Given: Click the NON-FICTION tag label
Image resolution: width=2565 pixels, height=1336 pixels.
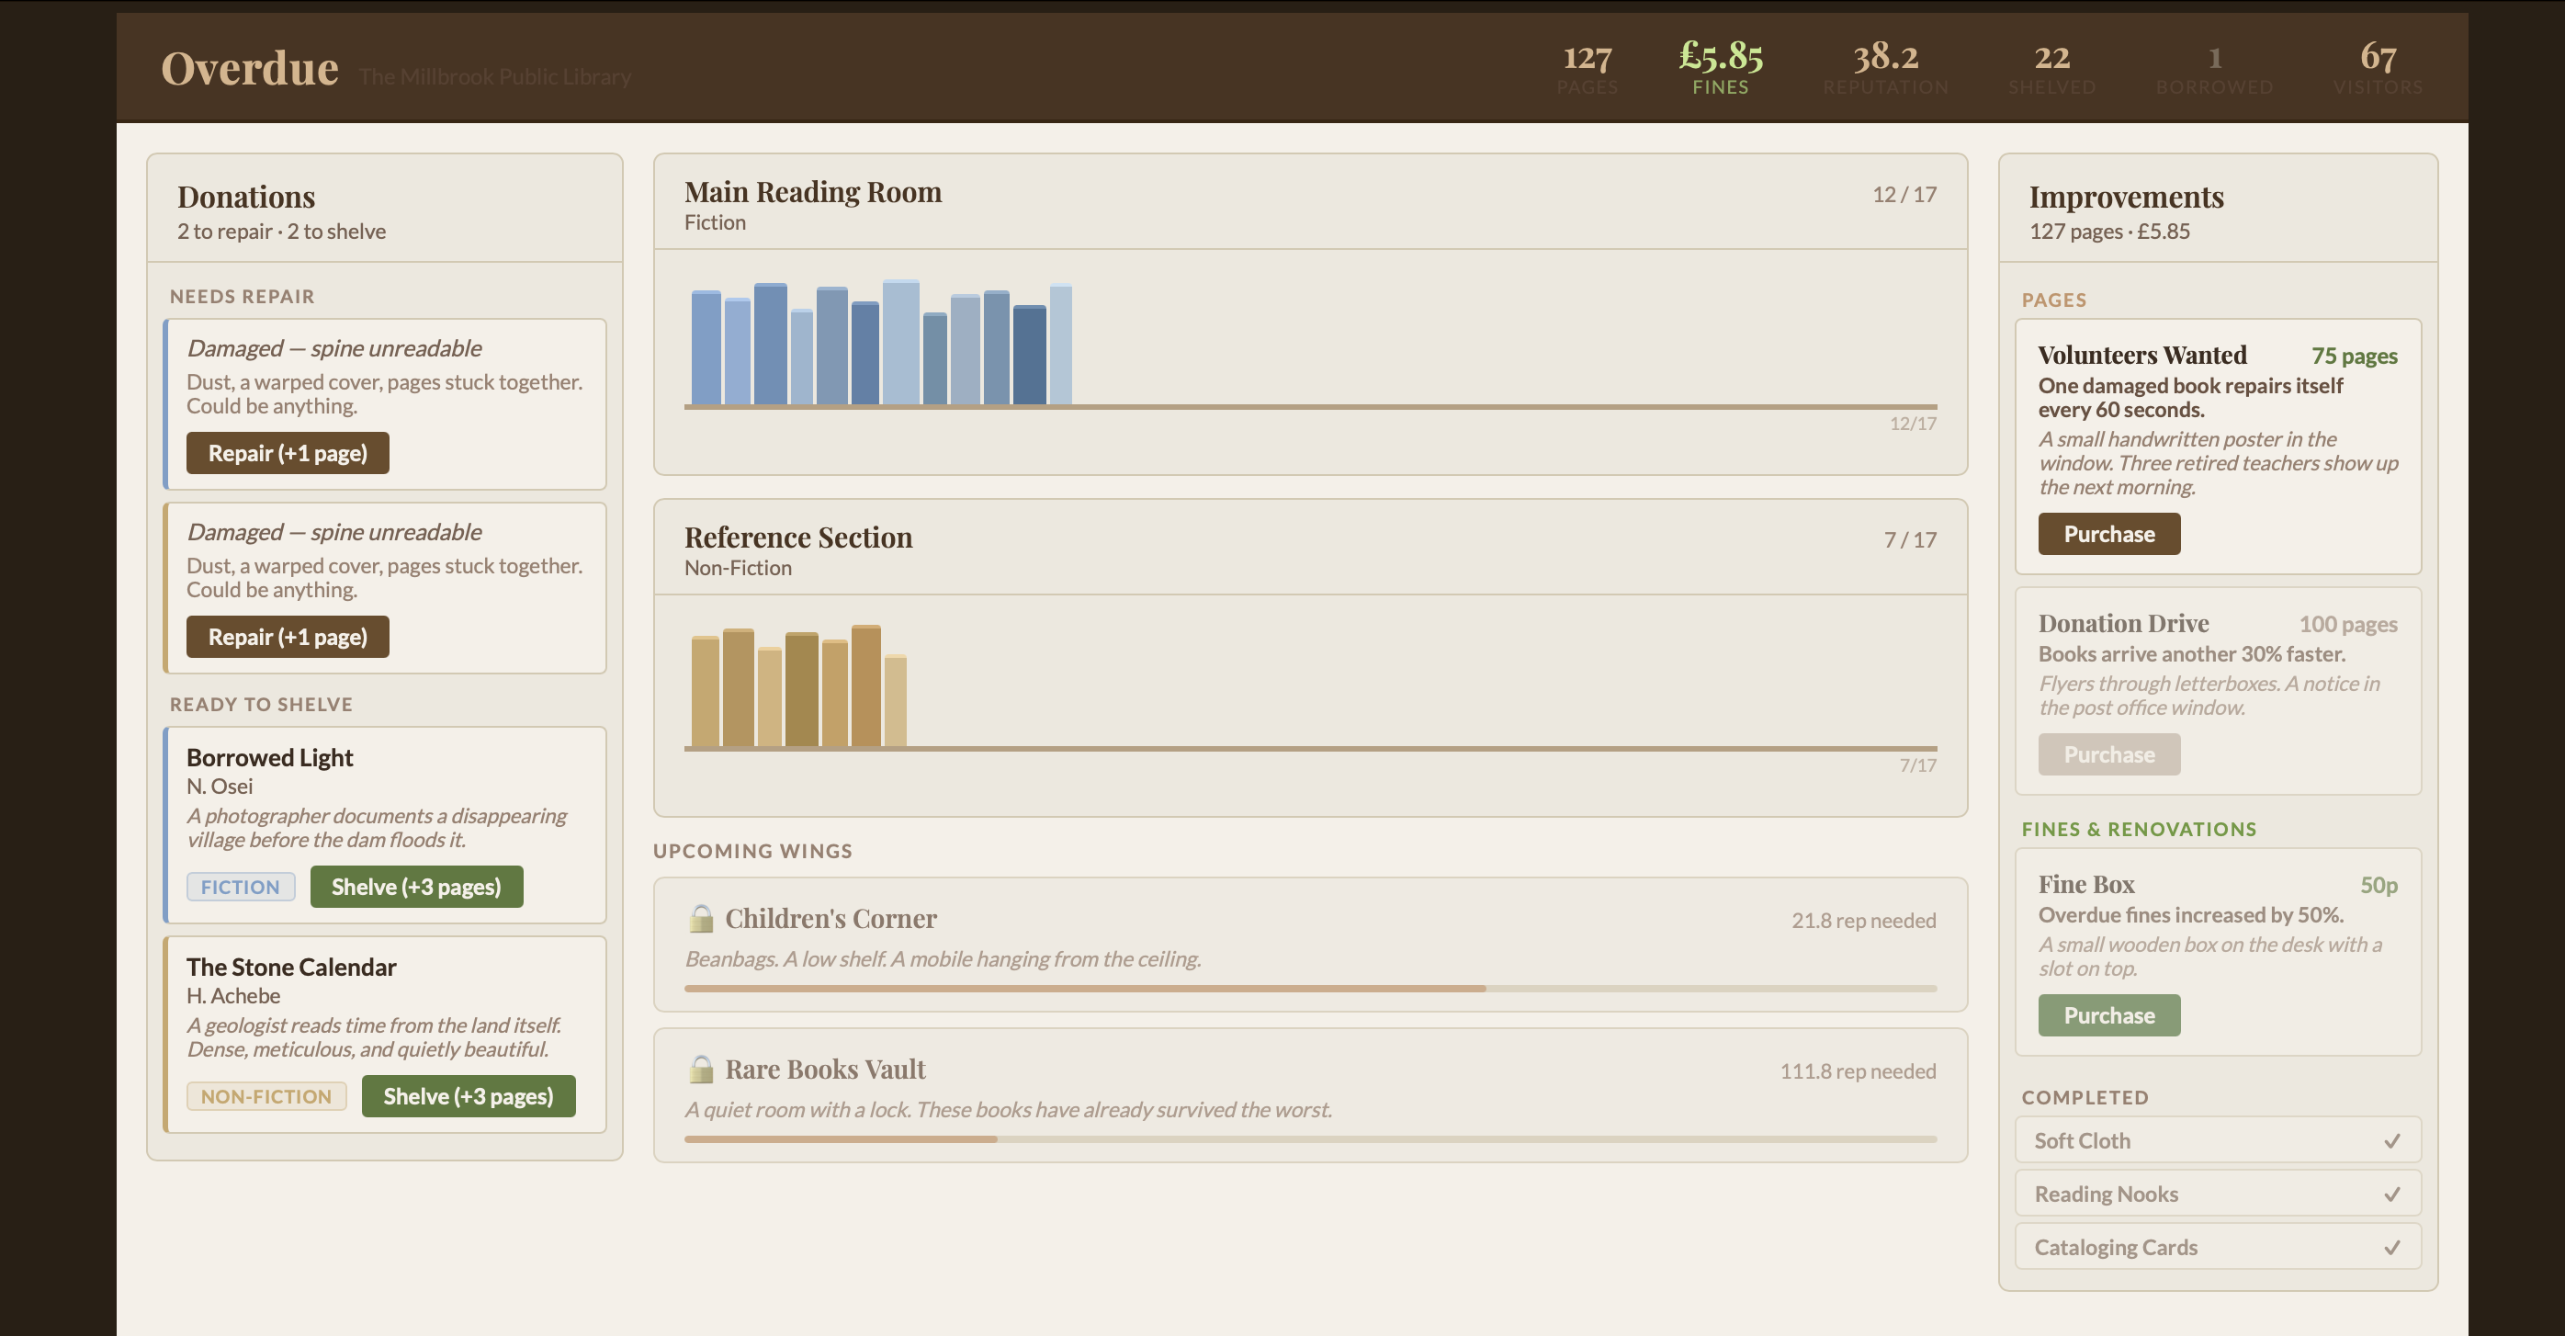Looking at the screenshot, I should (x=266, y=1096).
